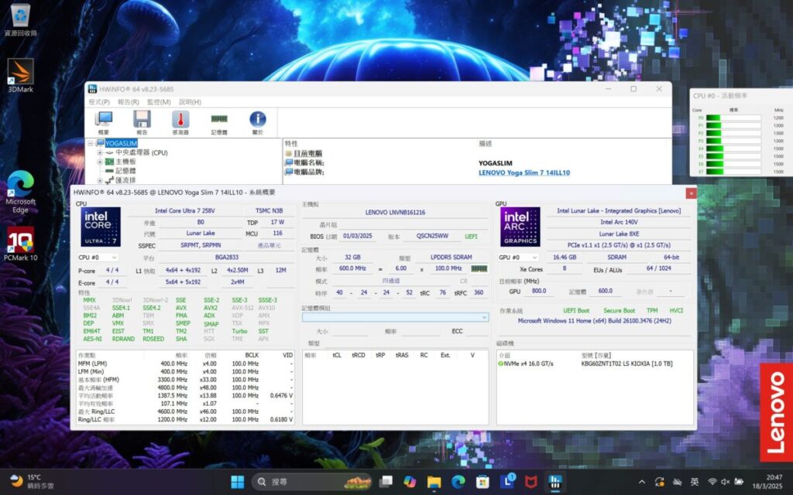Click the battery icon in the system tray
Screen dimensions: 793x495
(739, 482)
